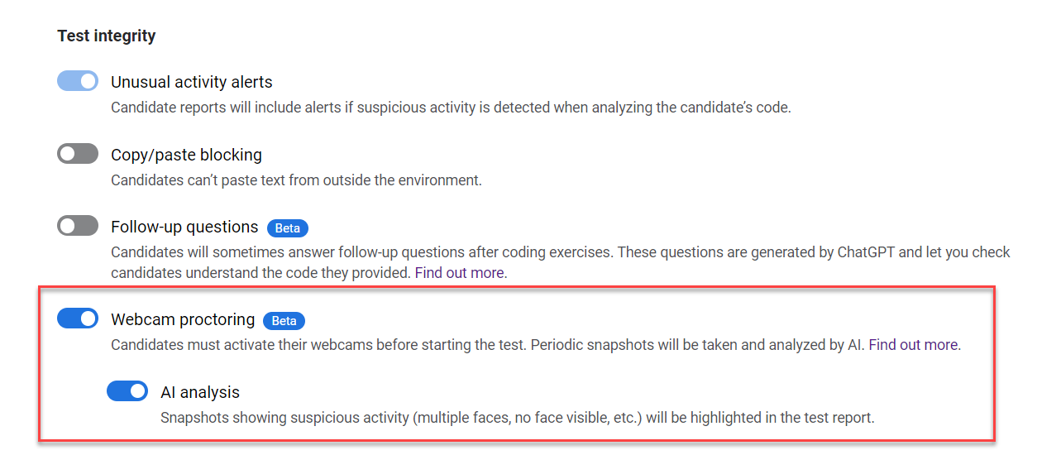Turn on the Follow-up questions toggle
The image size is (1061, 455).
78,226
